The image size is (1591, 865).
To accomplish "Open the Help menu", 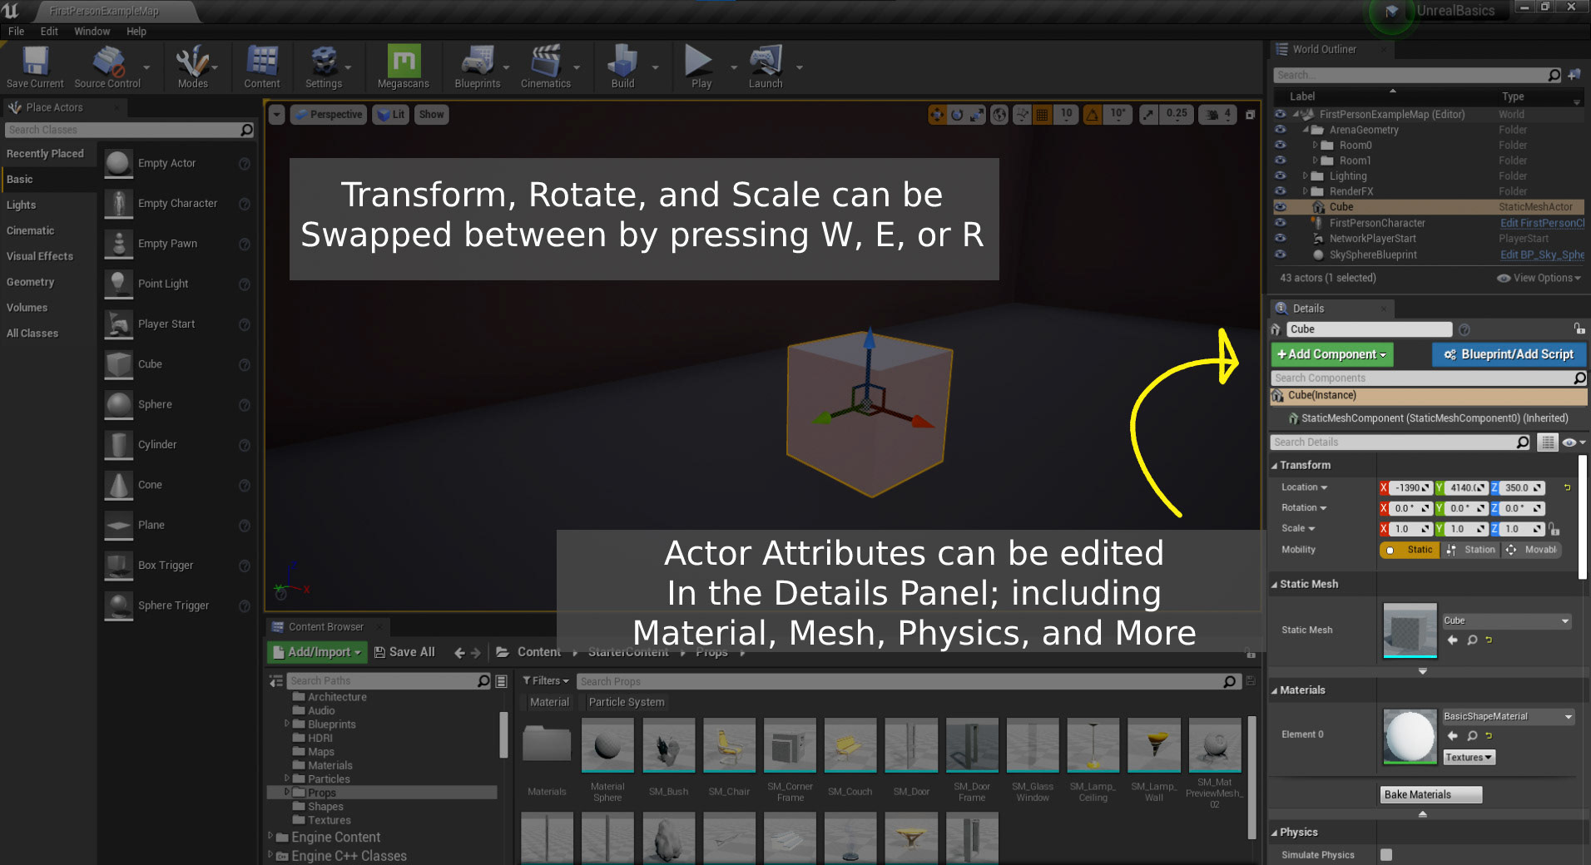I will (x=136, y=32).
